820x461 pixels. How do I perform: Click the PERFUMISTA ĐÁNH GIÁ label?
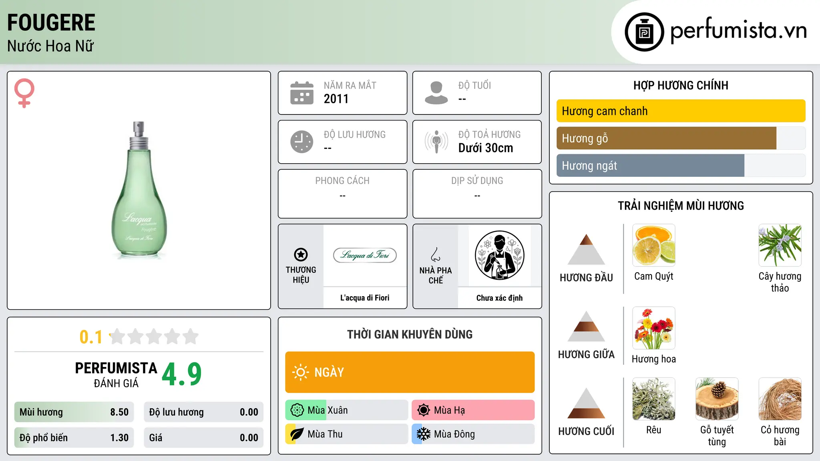[116, 375]
